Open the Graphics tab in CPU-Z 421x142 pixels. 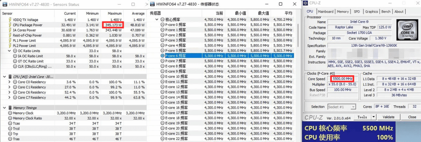point(371,12)
